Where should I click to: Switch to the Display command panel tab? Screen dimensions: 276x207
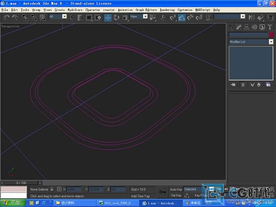(x=262, y=27)
